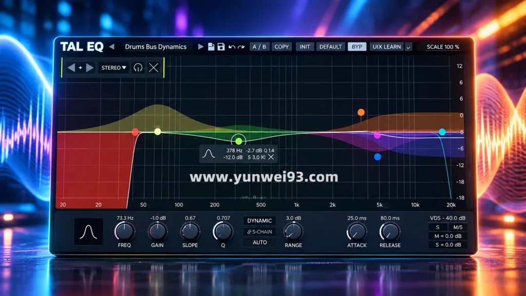Open the SCALE 100 % selector
This screenshot has height=296, width=526.
click(x=443, y=47)
